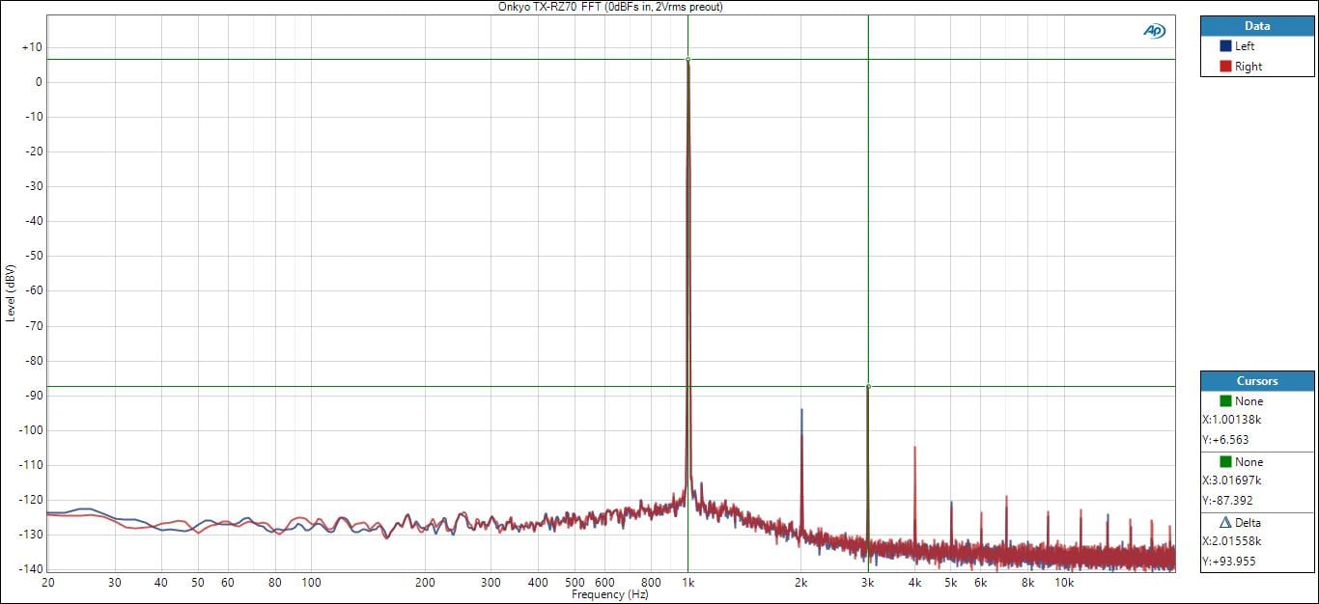Click the red Right trace swatch

click(x=1225, y=67)
